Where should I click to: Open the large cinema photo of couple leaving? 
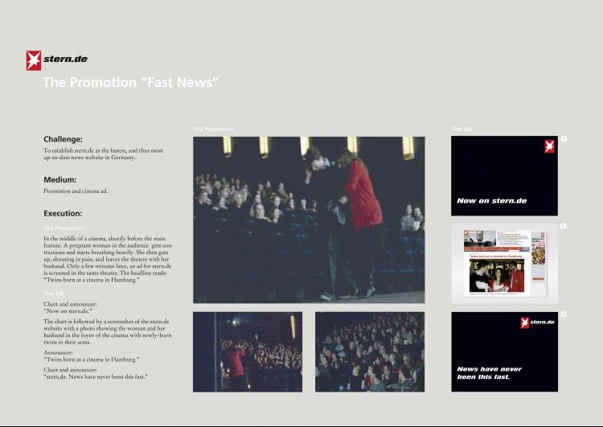point(309,220)
